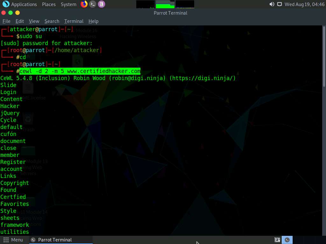The width and height of the screenshot is (326, 244).
Task: Click the word 'member' in output
Action: coord(10,155)
